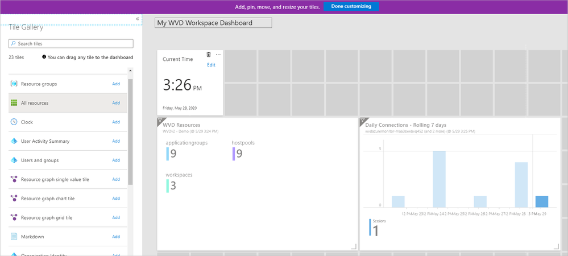Select the hostpools count of 9
This screenshot has width=568, height=256.
click(239, 154)
